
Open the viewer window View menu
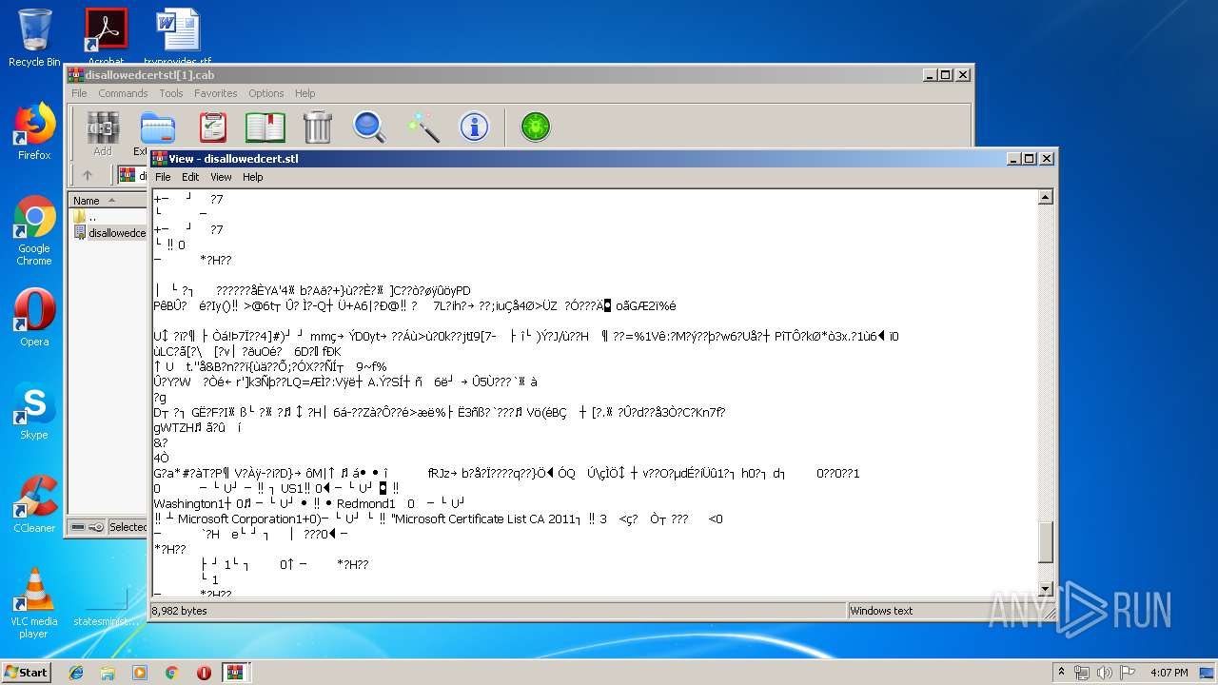coord(221,177)
